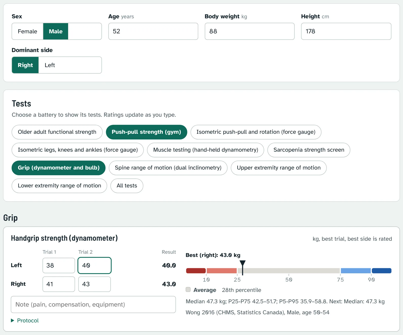Show Lower extremity range of motion tests

click(59, 186)
